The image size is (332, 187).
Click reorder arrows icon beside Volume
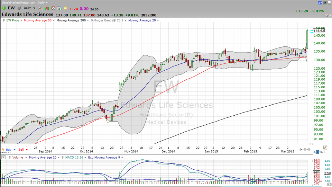[x=10, y=157]
